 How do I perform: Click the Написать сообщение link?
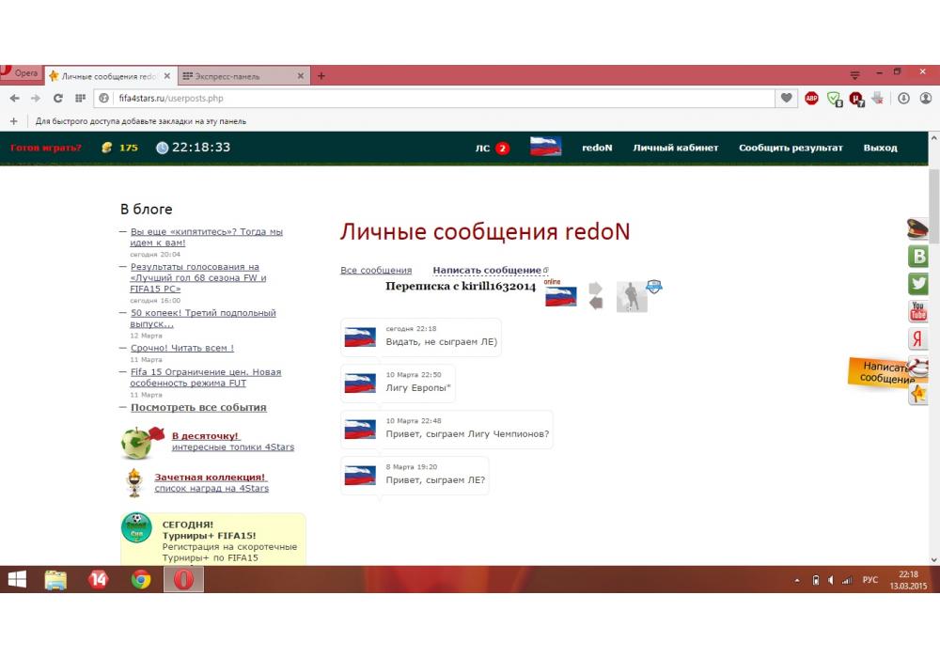487,271
